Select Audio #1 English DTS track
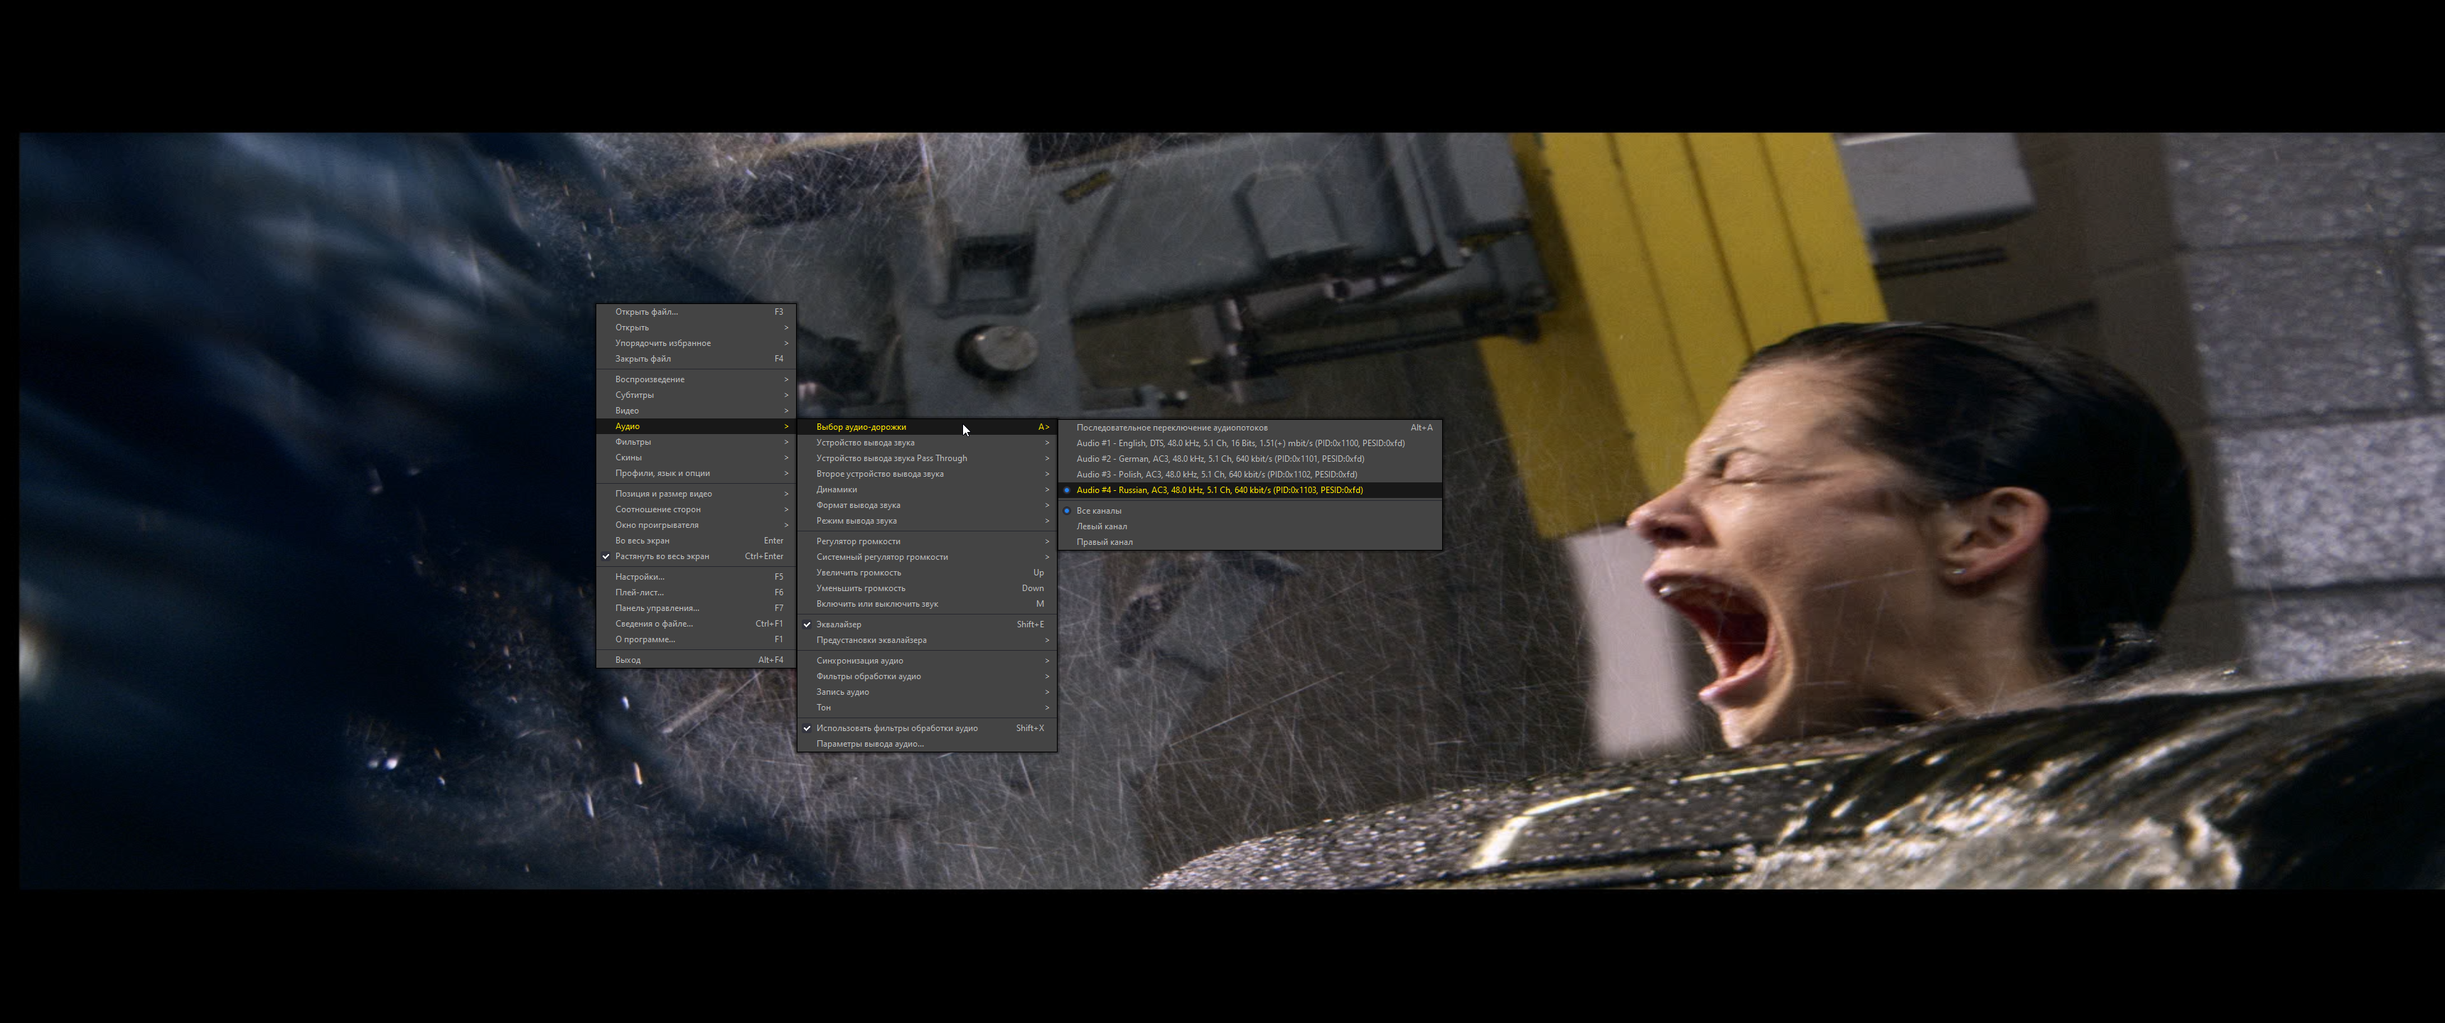Screen dimensions: 2445x1023 coord(1240,443)
